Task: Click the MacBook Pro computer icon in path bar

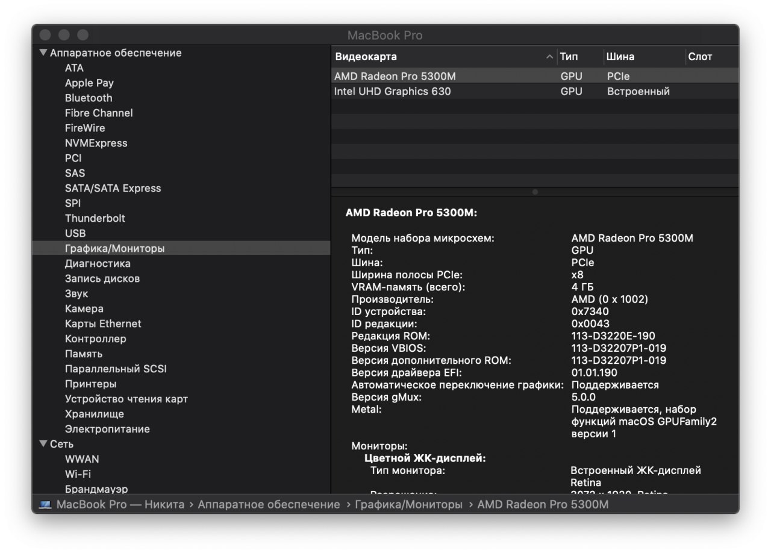Action: [45, 504]
